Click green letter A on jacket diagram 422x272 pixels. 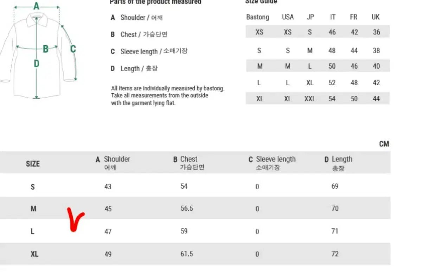pos(36,6)
